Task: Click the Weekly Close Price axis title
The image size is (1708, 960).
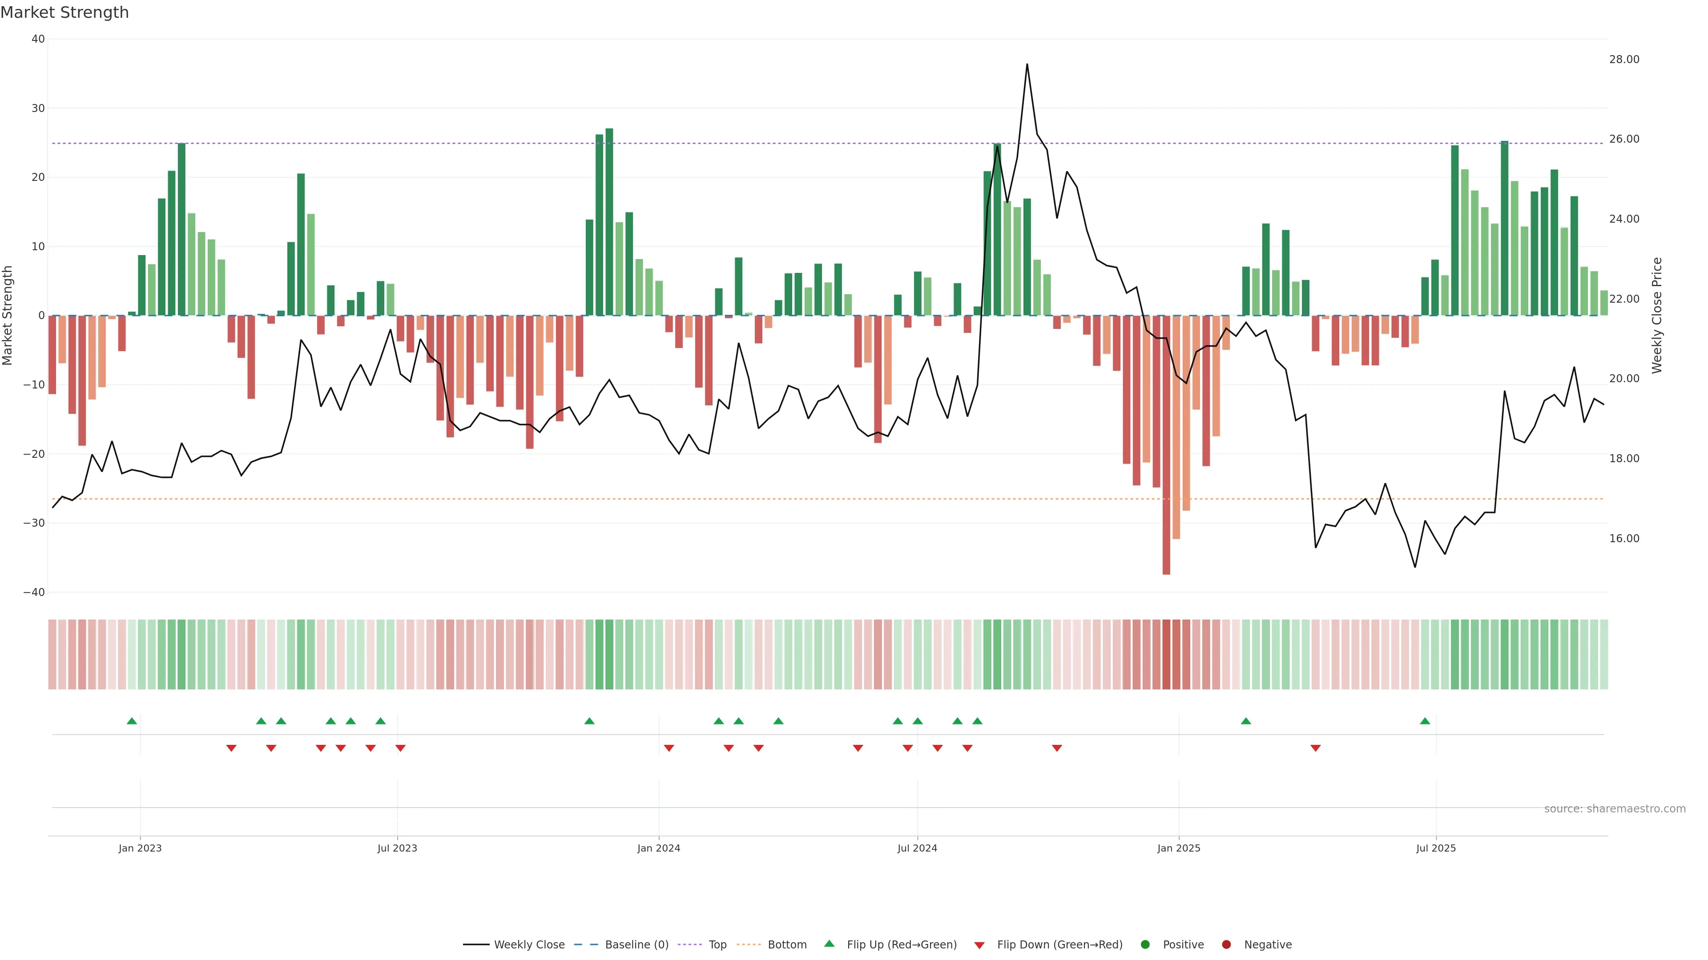Action: coord(1657,316)
